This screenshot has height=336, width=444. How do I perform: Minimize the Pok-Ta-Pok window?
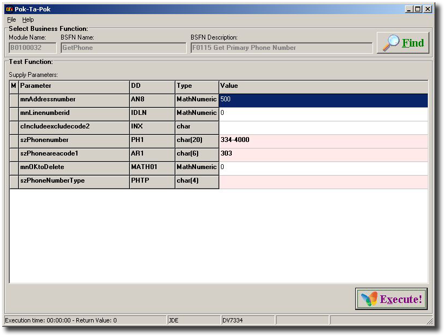[408, 9]
